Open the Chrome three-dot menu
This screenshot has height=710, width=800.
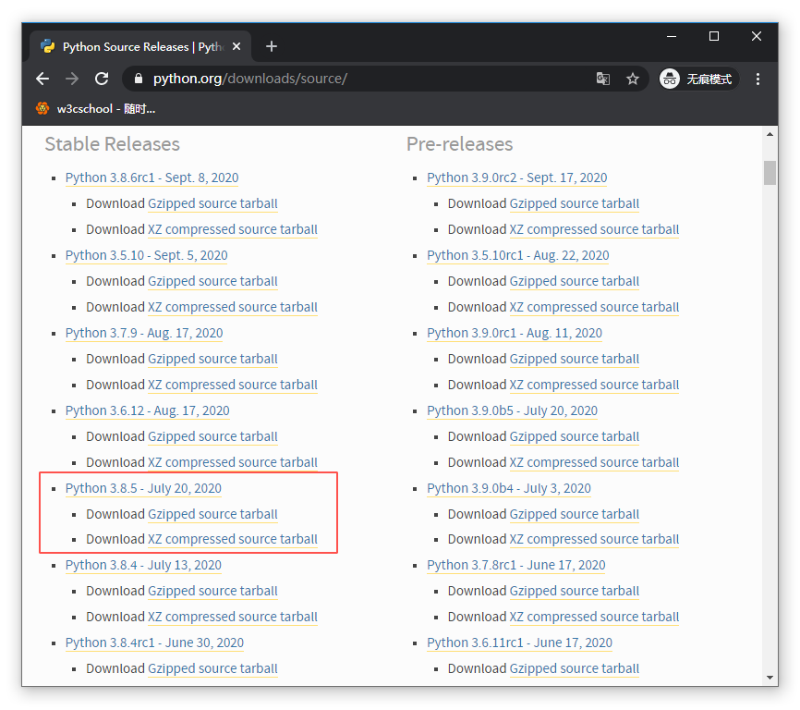coord(758,79)
